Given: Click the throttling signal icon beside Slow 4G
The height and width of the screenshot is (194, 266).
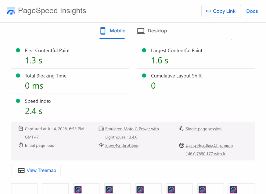Looking at the screenshot, I should pos(101,145).
